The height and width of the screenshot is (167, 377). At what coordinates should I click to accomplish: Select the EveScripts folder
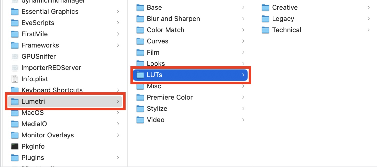(38, 23)
